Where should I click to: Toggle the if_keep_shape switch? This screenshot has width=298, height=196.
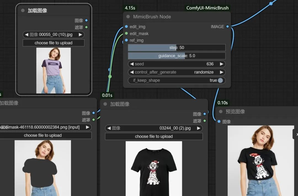(x=220, y=80)
